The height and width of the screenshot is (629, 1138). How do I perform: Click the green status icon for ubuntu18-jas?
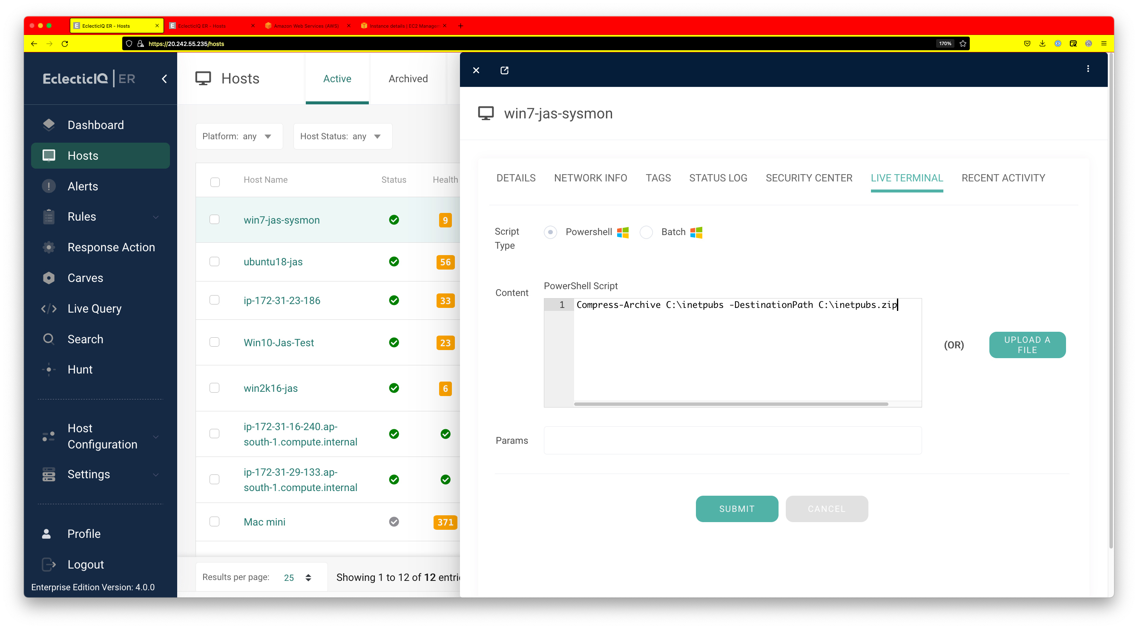pyautogui.click(x=394, y=261)
